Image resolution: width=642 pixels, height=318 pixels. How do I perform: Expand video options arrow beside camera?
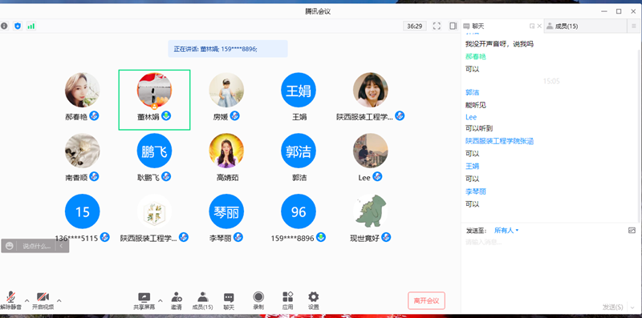click(x=59, y=301)
